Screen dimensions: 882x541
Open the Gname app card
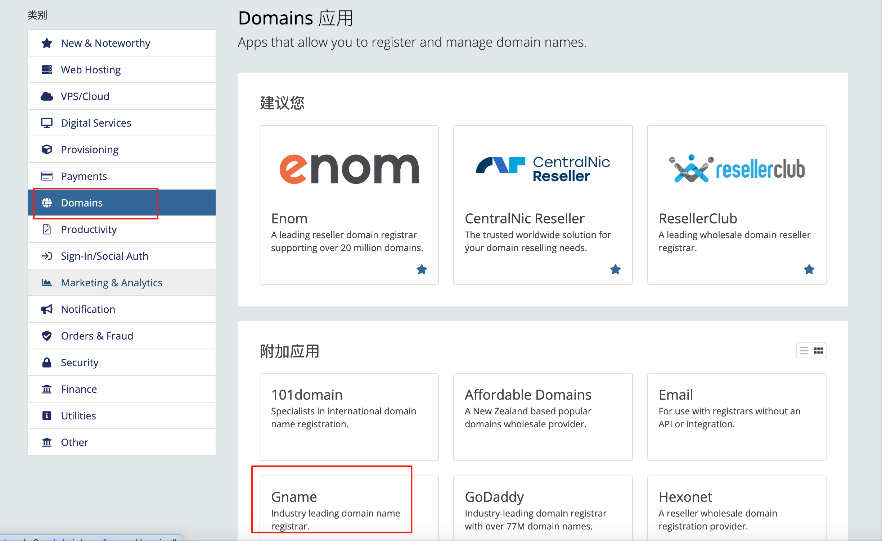tap(349, 508)
